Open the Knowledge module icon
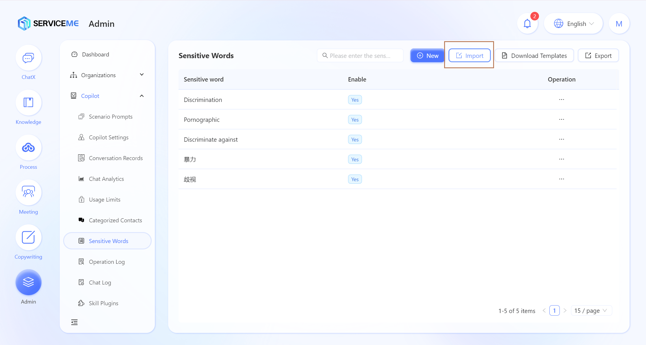The height and width of the screenshot is (345, 646). pos(28,103)
